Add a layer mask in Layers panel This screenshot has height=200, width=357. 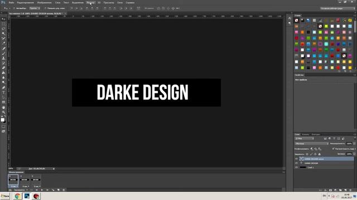pos(330,190)
